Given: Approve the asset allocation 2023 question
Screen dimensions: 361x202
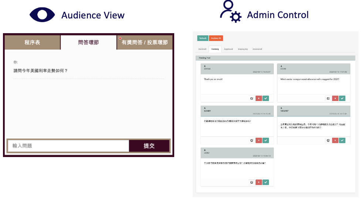Looking at the screenshot, I should [342, 98].
